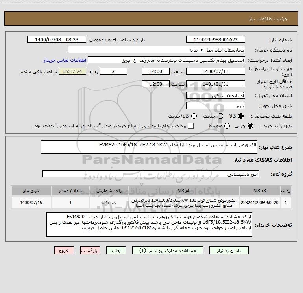The image size is (303, 293).
Task: Click the deadline hour field 14:00
Action: [156, 71]
